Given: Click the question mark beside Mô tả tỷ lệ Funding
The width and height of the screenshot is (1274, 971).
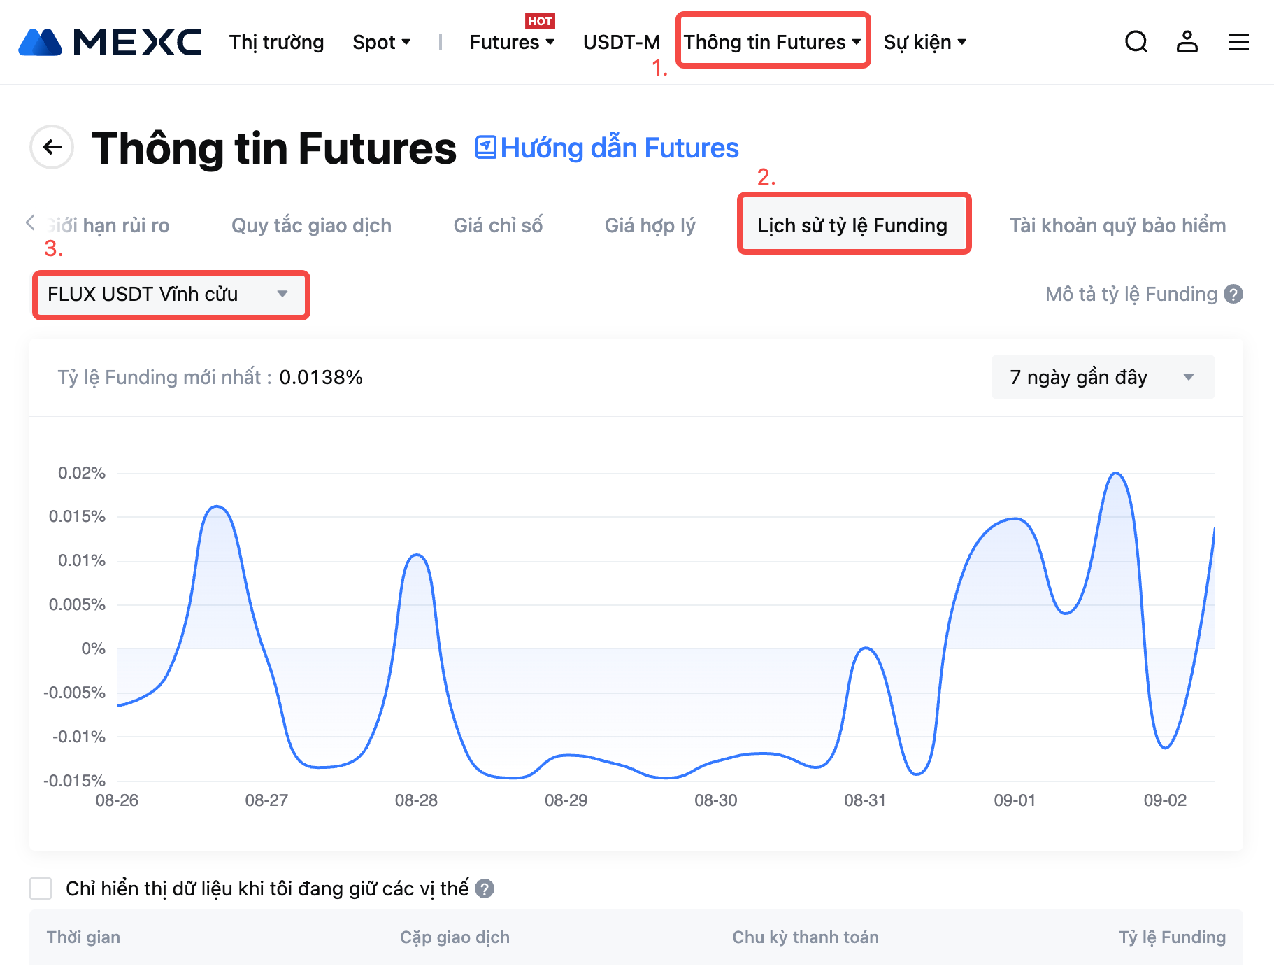Looking at the screenshot, I should pos(1234,295).
